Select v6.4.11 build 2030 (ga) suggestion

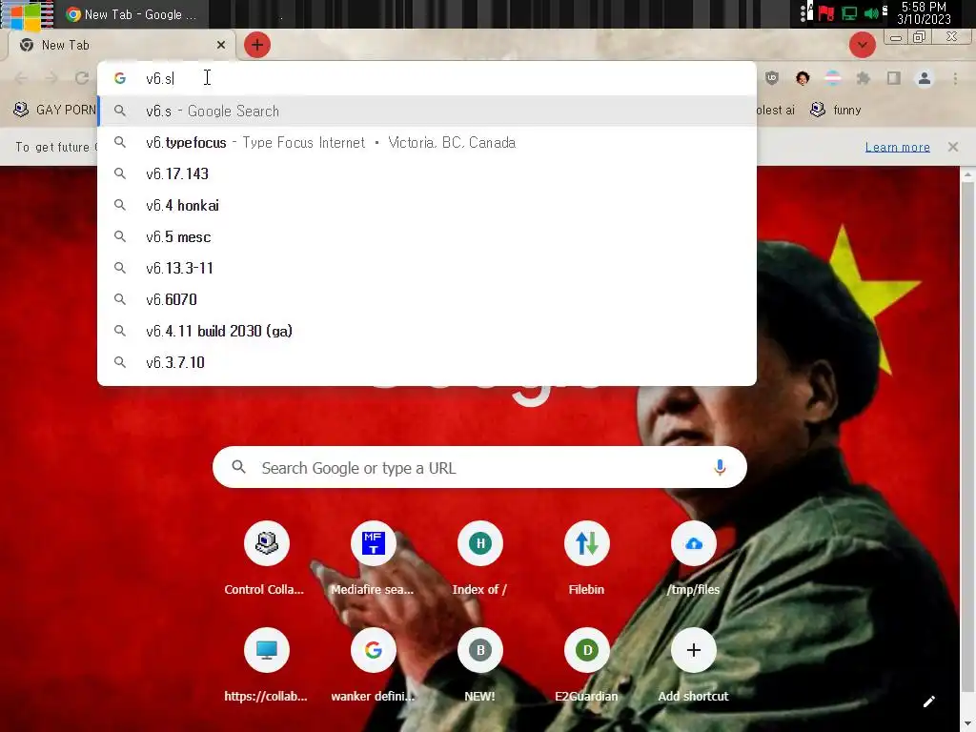point(427,331)
